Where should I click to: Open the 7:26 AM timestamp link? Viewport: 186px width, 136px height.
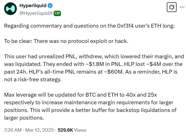[13, 130]
